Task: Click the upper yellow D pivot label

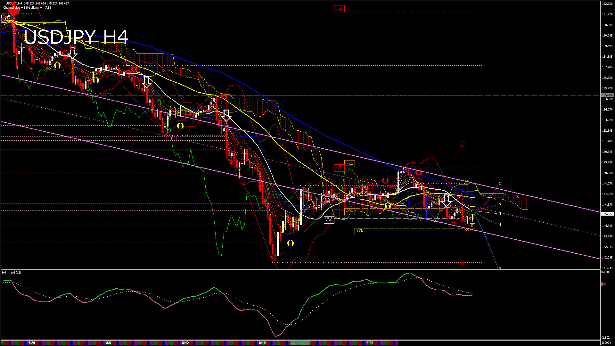Action: [x=472, y=211]
